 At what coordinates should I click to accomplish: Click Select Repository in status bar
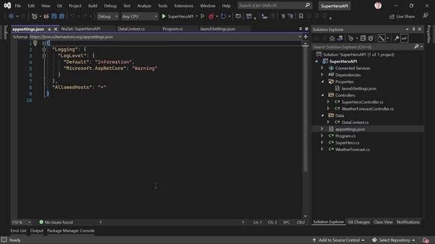pyautogui.click(x=394, y=240)
